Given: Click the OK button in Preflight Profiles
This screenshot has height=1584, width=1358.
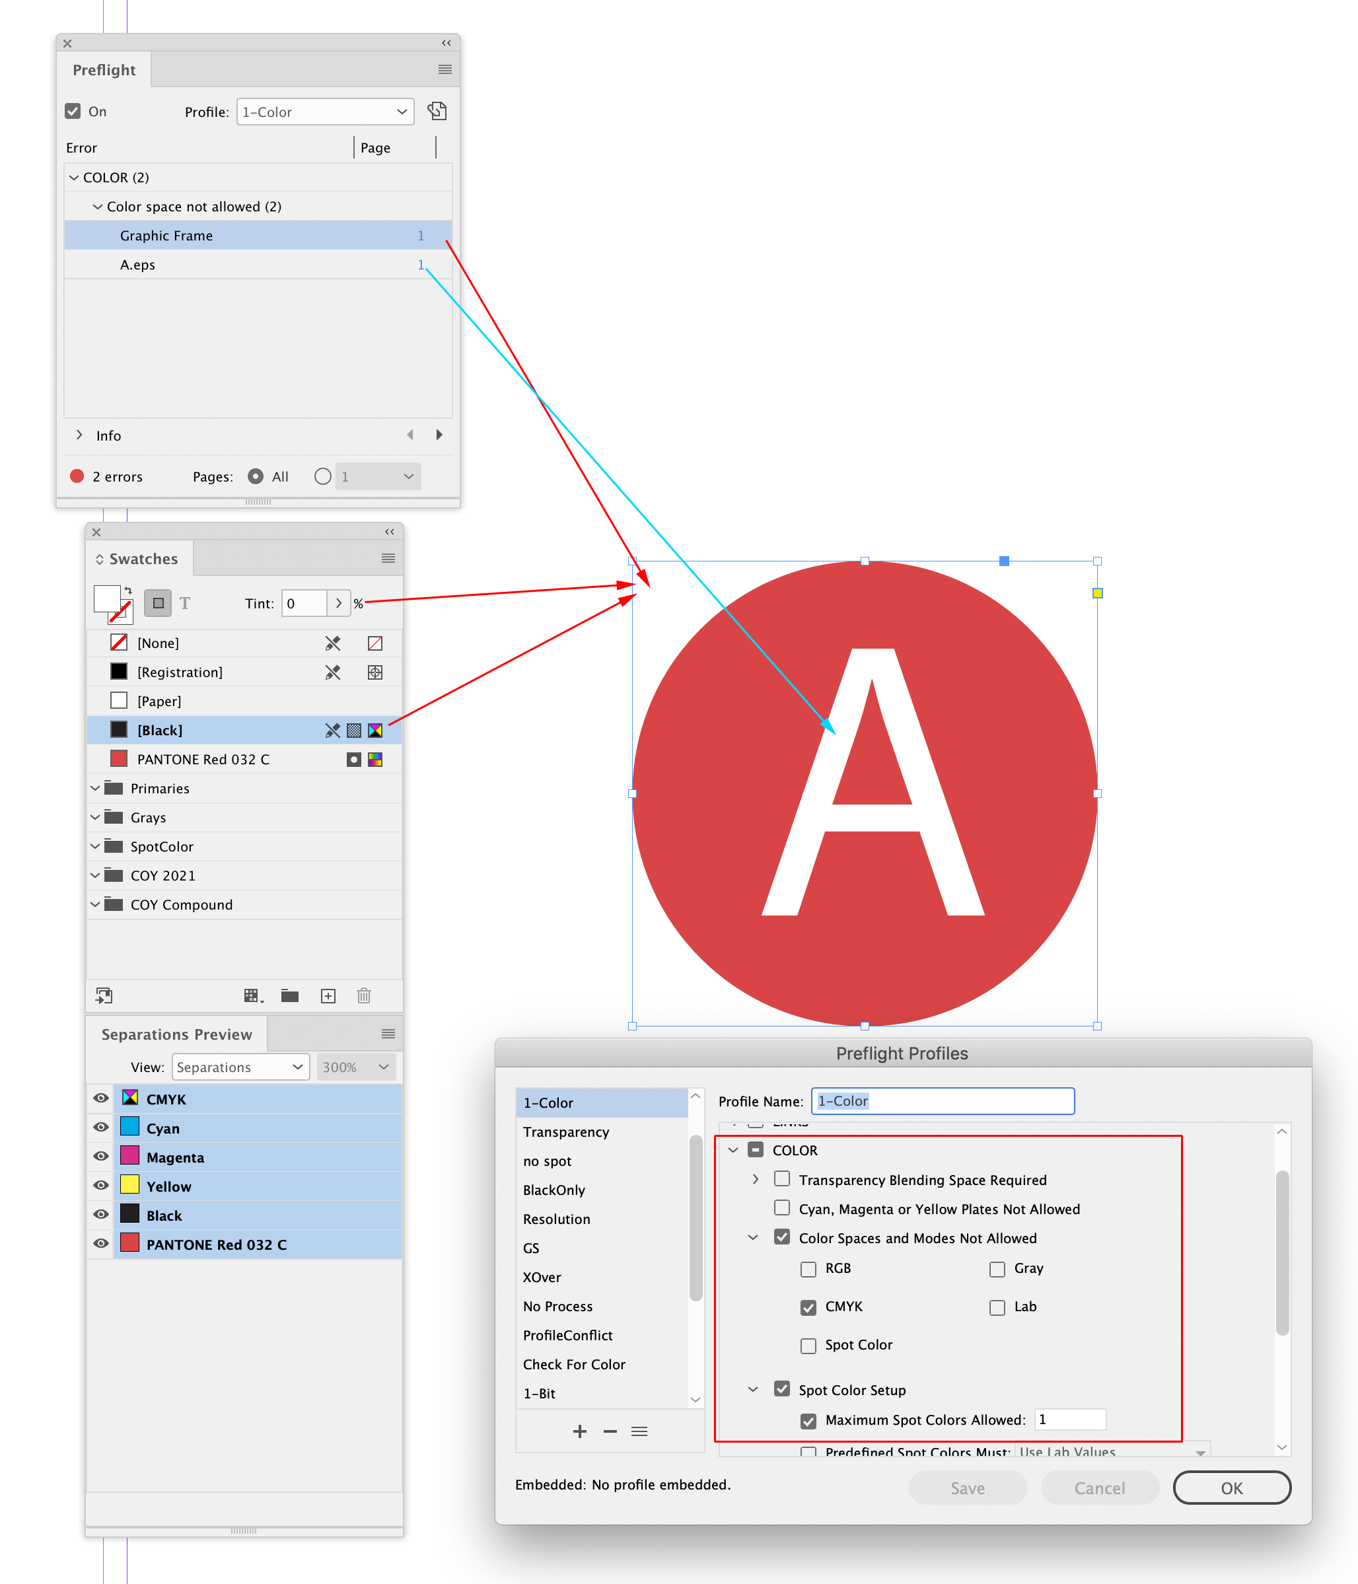Looking at the screenshot, I should tap(1232, 1488).
